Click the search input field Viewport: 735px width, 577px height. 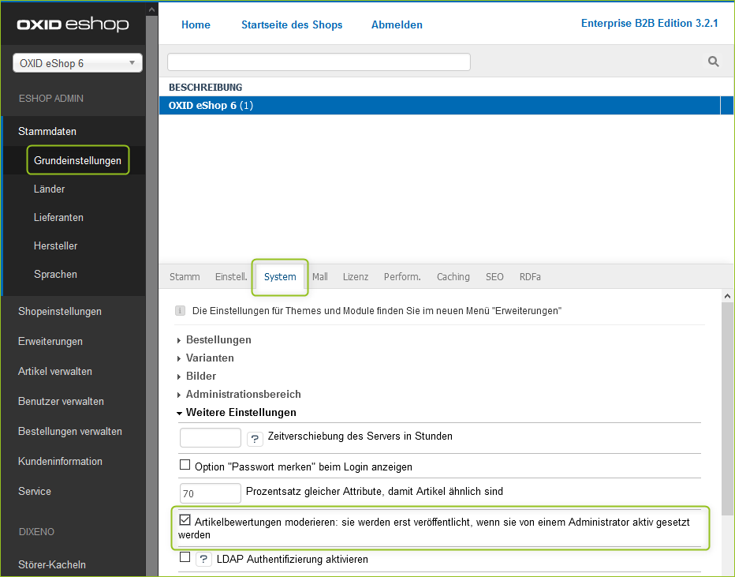click(319, 62)
